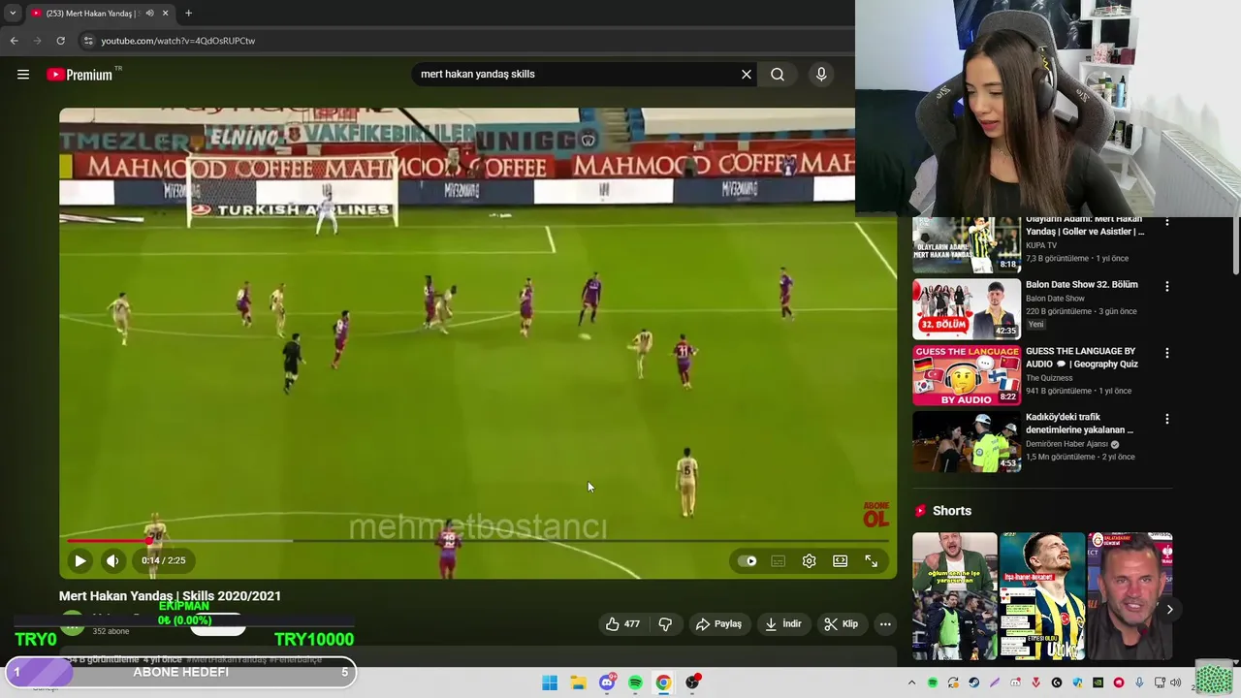
Task: Open 'GUESS THE LANGUAGE BY AUDIO' video thumbnail
Action: coord(966,375)
